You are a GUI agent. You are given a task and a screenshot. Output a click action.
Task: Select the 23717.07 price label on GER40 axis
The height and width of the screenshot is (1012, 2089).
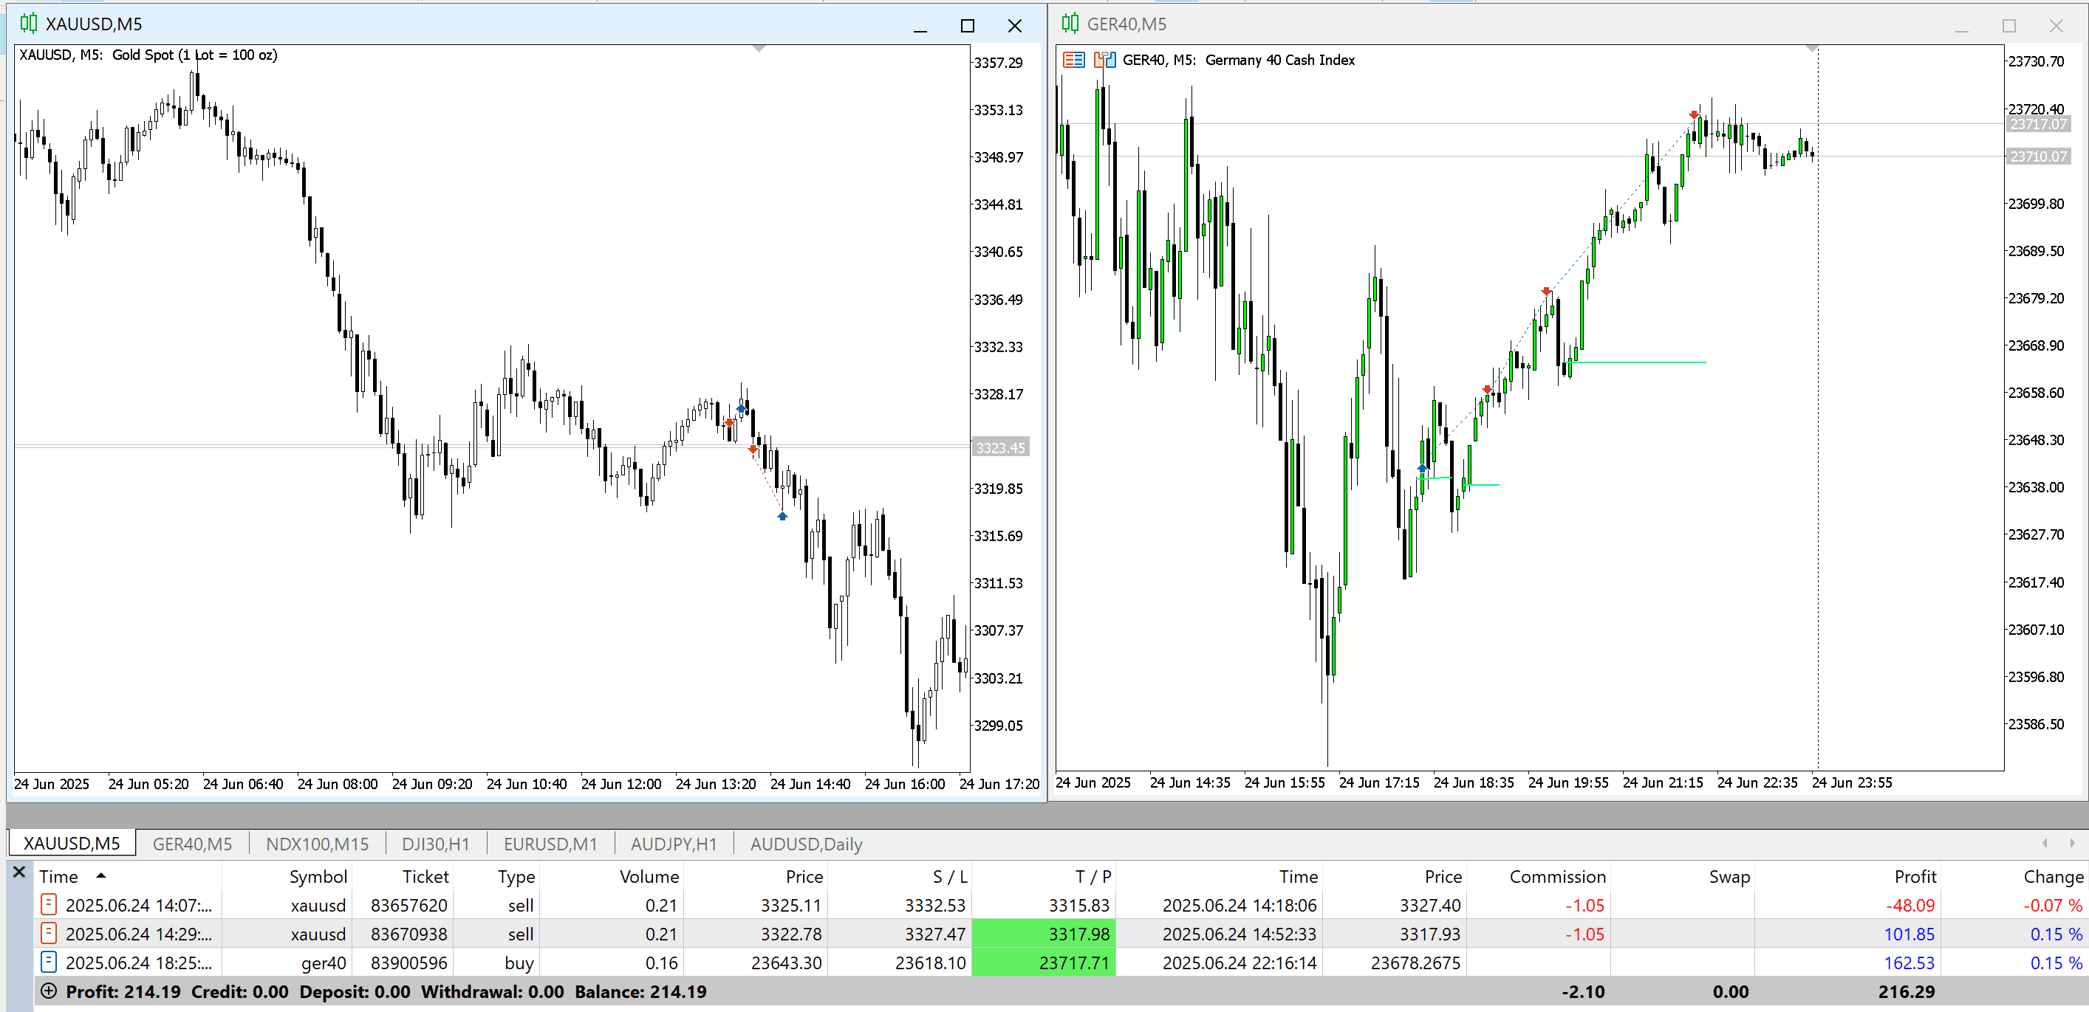point(2037,124)
